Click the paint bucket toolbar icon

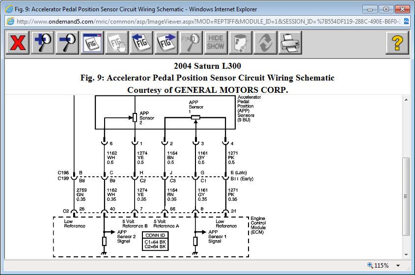click(240, 43)
